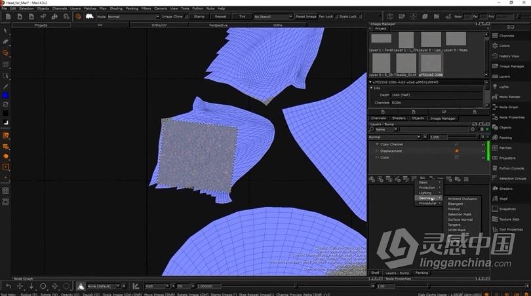Viewport: 531px width, 296px height.
Task: Toggle visibility of Copy Channel layer
Action: 377,144
